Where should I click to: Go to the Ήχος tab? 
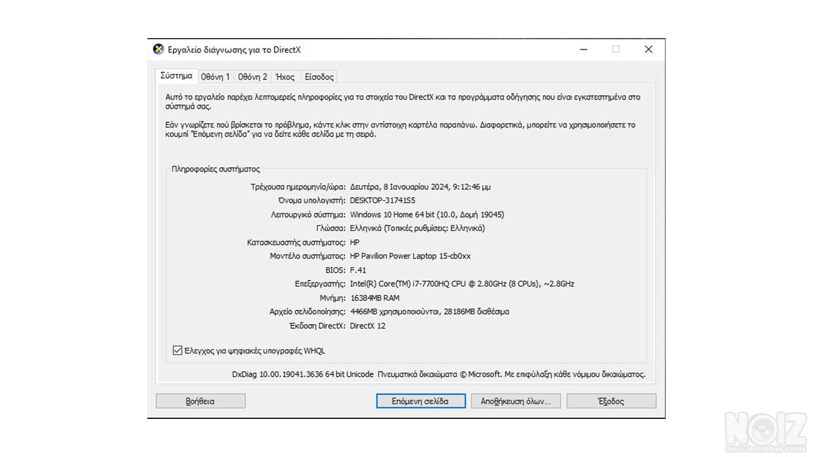coord(285,77)
